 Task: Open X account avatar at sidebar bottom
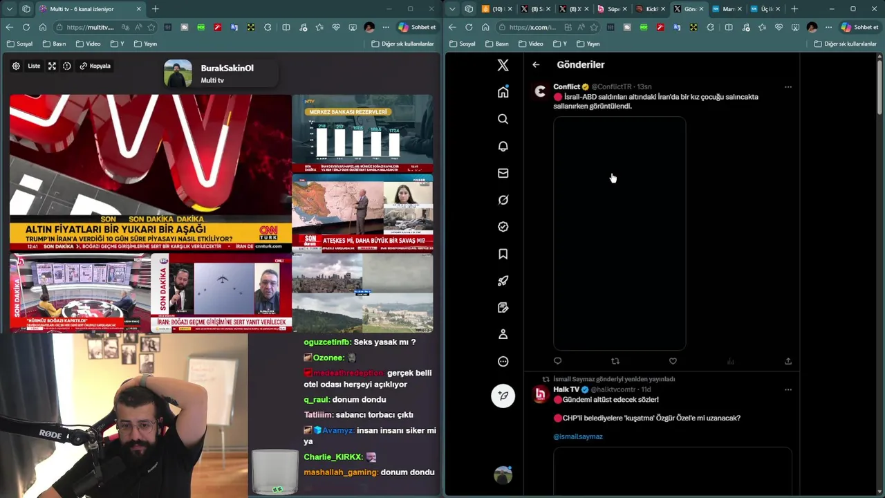pos(503,475)
